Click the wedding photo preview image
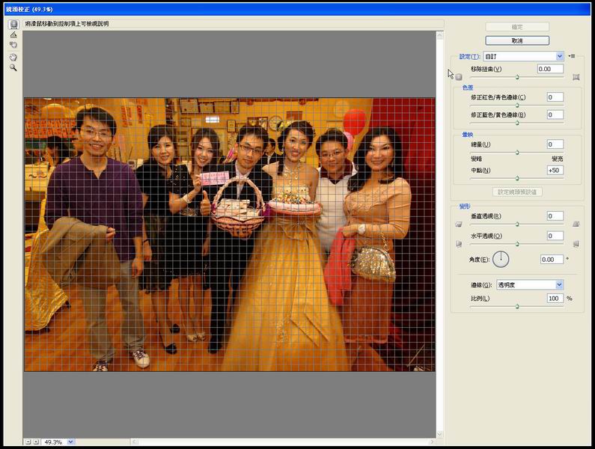This screenshot has width=595, height=449. (x=230, y=234)
